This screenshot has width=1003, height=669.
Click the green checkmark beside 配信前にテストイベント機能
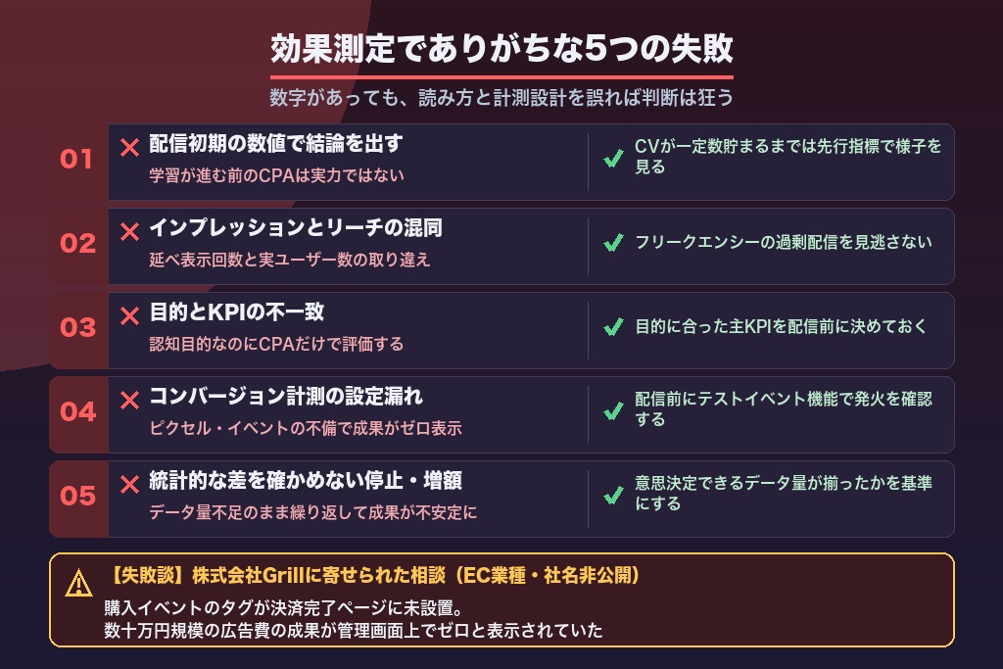613,411
